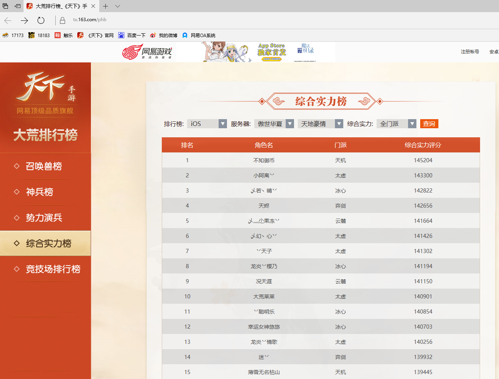Click the 排名 column header
499x379 pixels.
(x=187, y=145)
